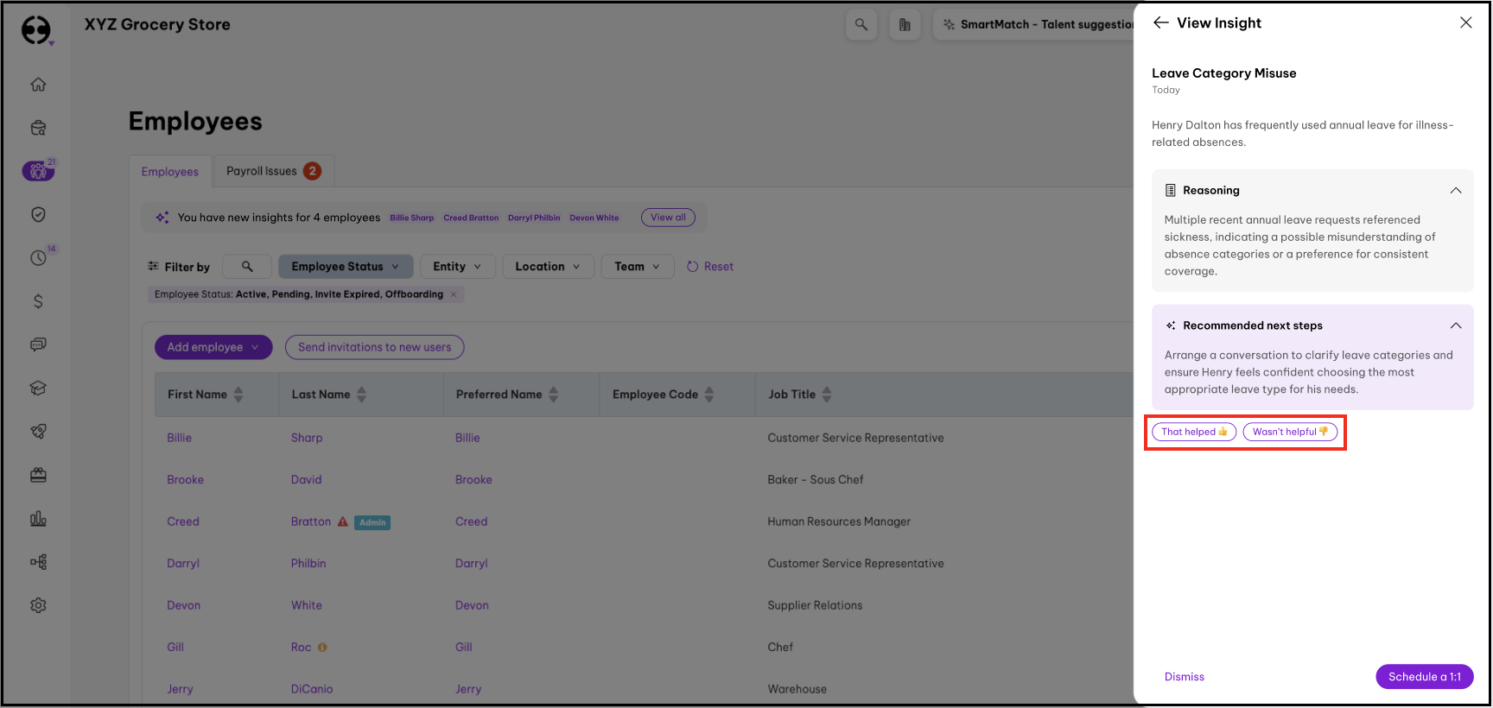Open the learning graduation cap icon
1493x708 pixels.
click(38, 389)
